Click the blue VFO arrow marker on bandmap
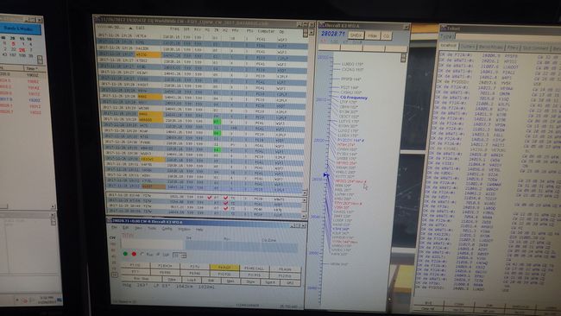The image size is (561, 316). tap(326, 174)
